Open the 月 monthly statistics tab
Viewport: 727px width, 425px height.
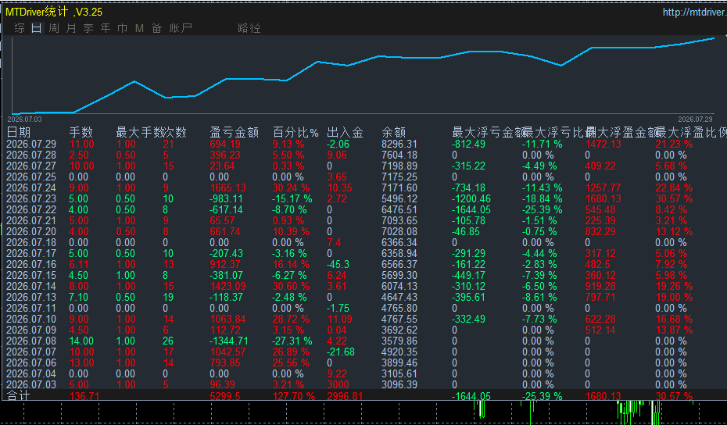click(71, 28)
